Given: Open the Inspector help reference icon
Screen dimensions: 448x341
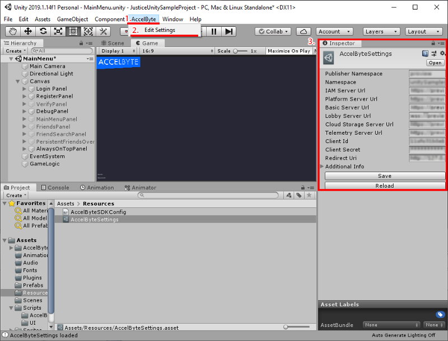Looking at the screenshot, I should coord(425,53).
